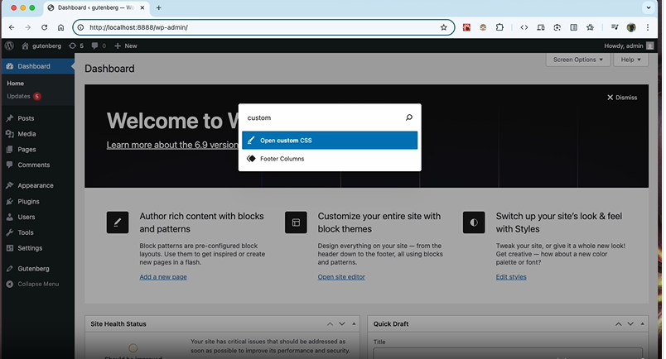
Task: Dismiss the welcome panel
Action: (x=622, y=98)
